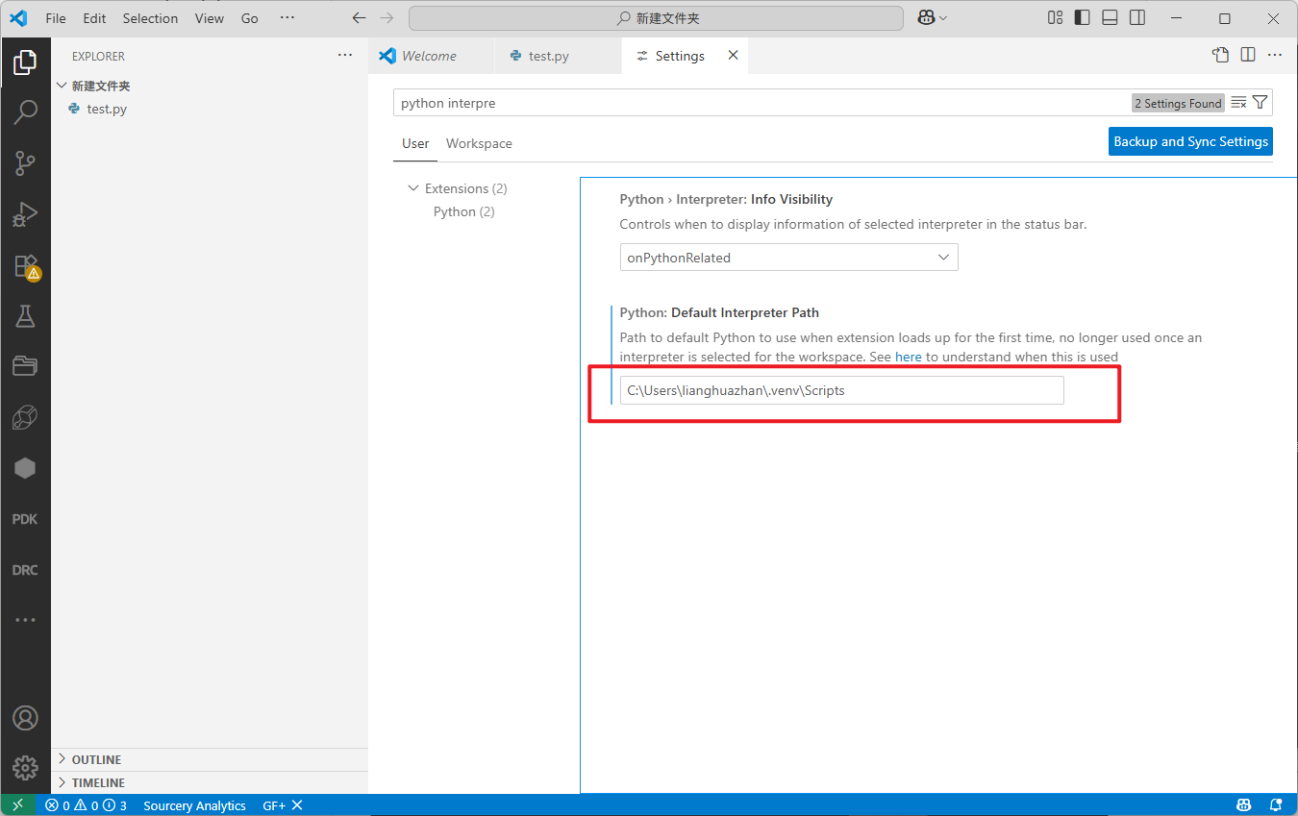Screen dimensions: 1298x816
Task: Show more menus via title bar ellipsis
Action: [287, 18]
